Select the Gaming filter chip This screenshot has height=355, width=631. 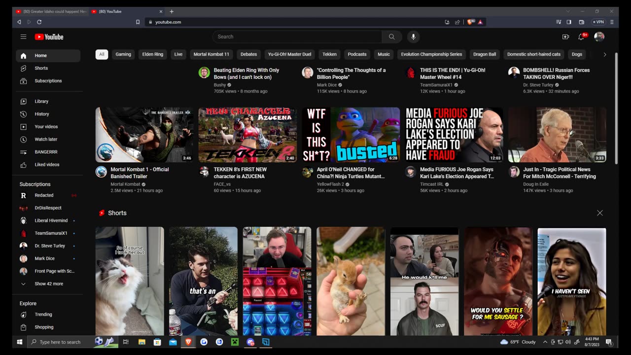point(123,54)
